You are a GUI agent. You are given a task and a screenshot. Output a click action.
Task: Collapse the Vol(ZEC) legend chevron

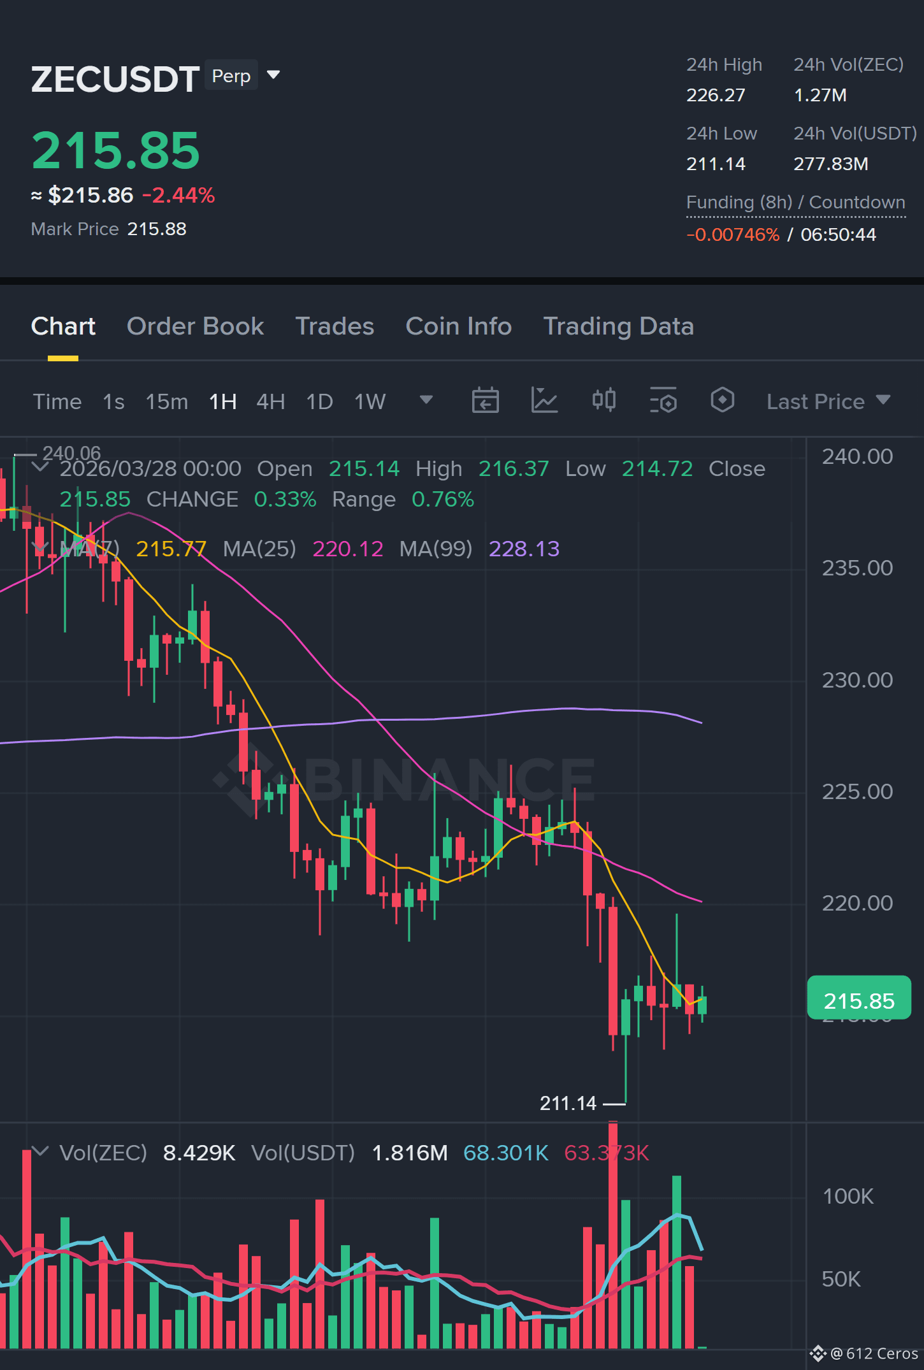coord(40,1151)
